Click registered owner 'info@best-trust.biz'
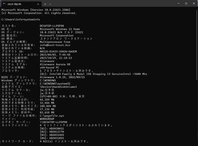 (55, 45)
